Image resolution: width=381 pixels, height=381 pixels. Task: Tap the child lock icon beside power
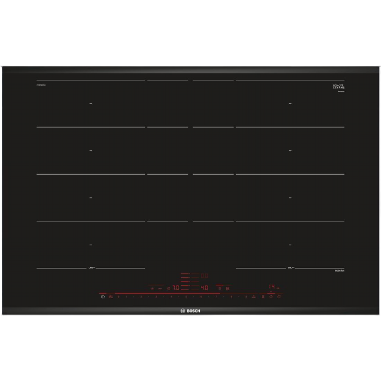coord(111,297)
